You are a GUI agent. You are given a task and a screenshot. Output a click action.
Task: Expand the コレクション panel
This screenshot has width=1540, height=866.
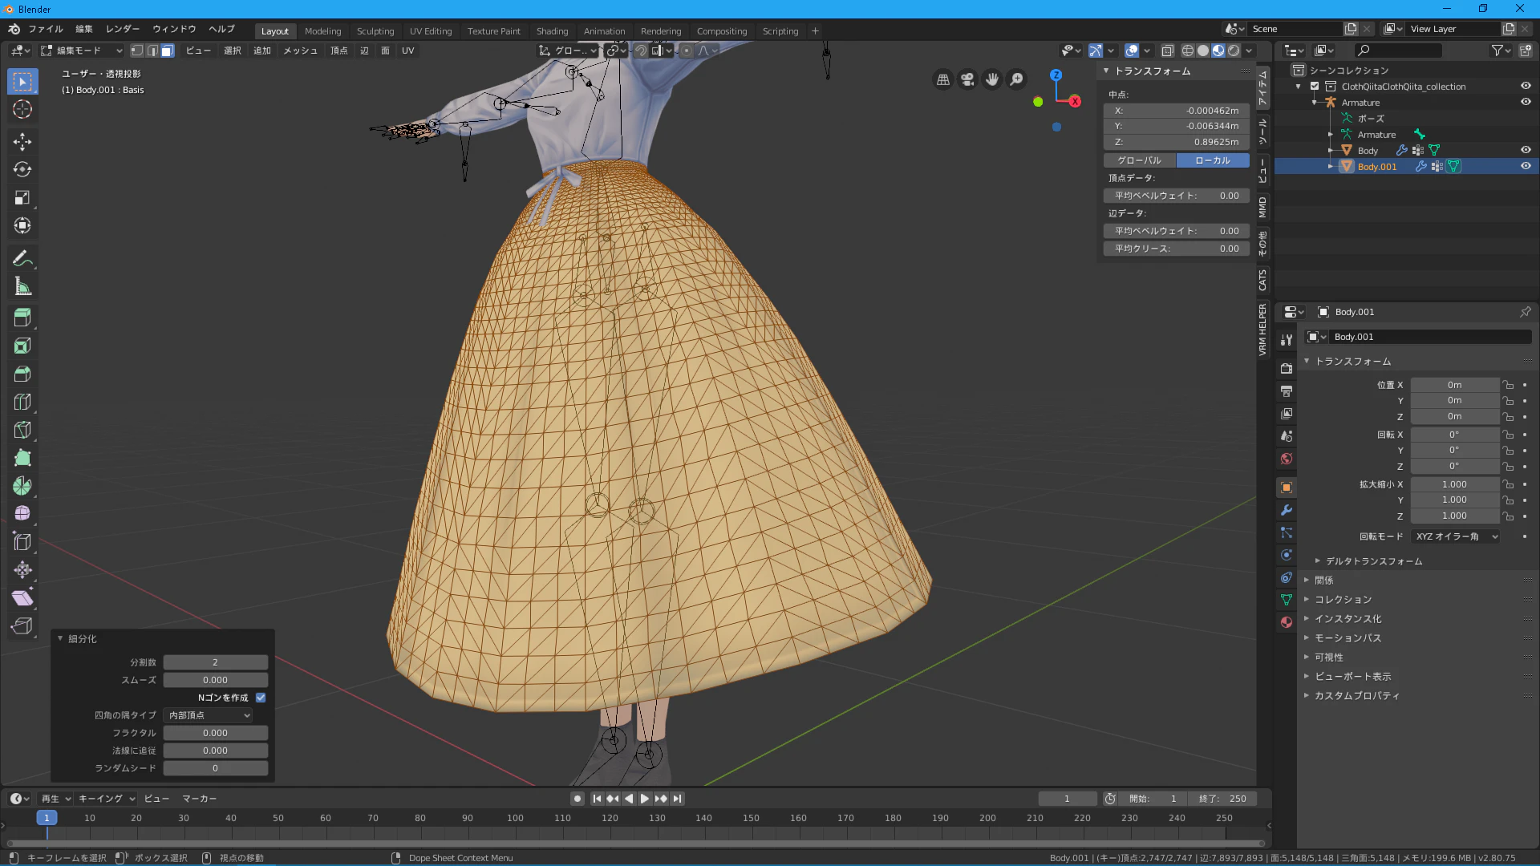(1343, 600)
